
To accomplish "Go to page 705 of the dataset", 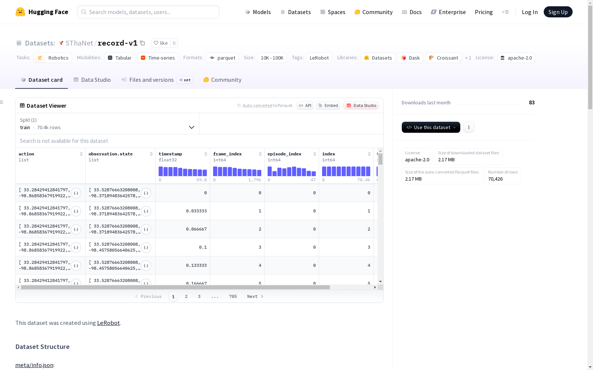I will tap(233, 296).
